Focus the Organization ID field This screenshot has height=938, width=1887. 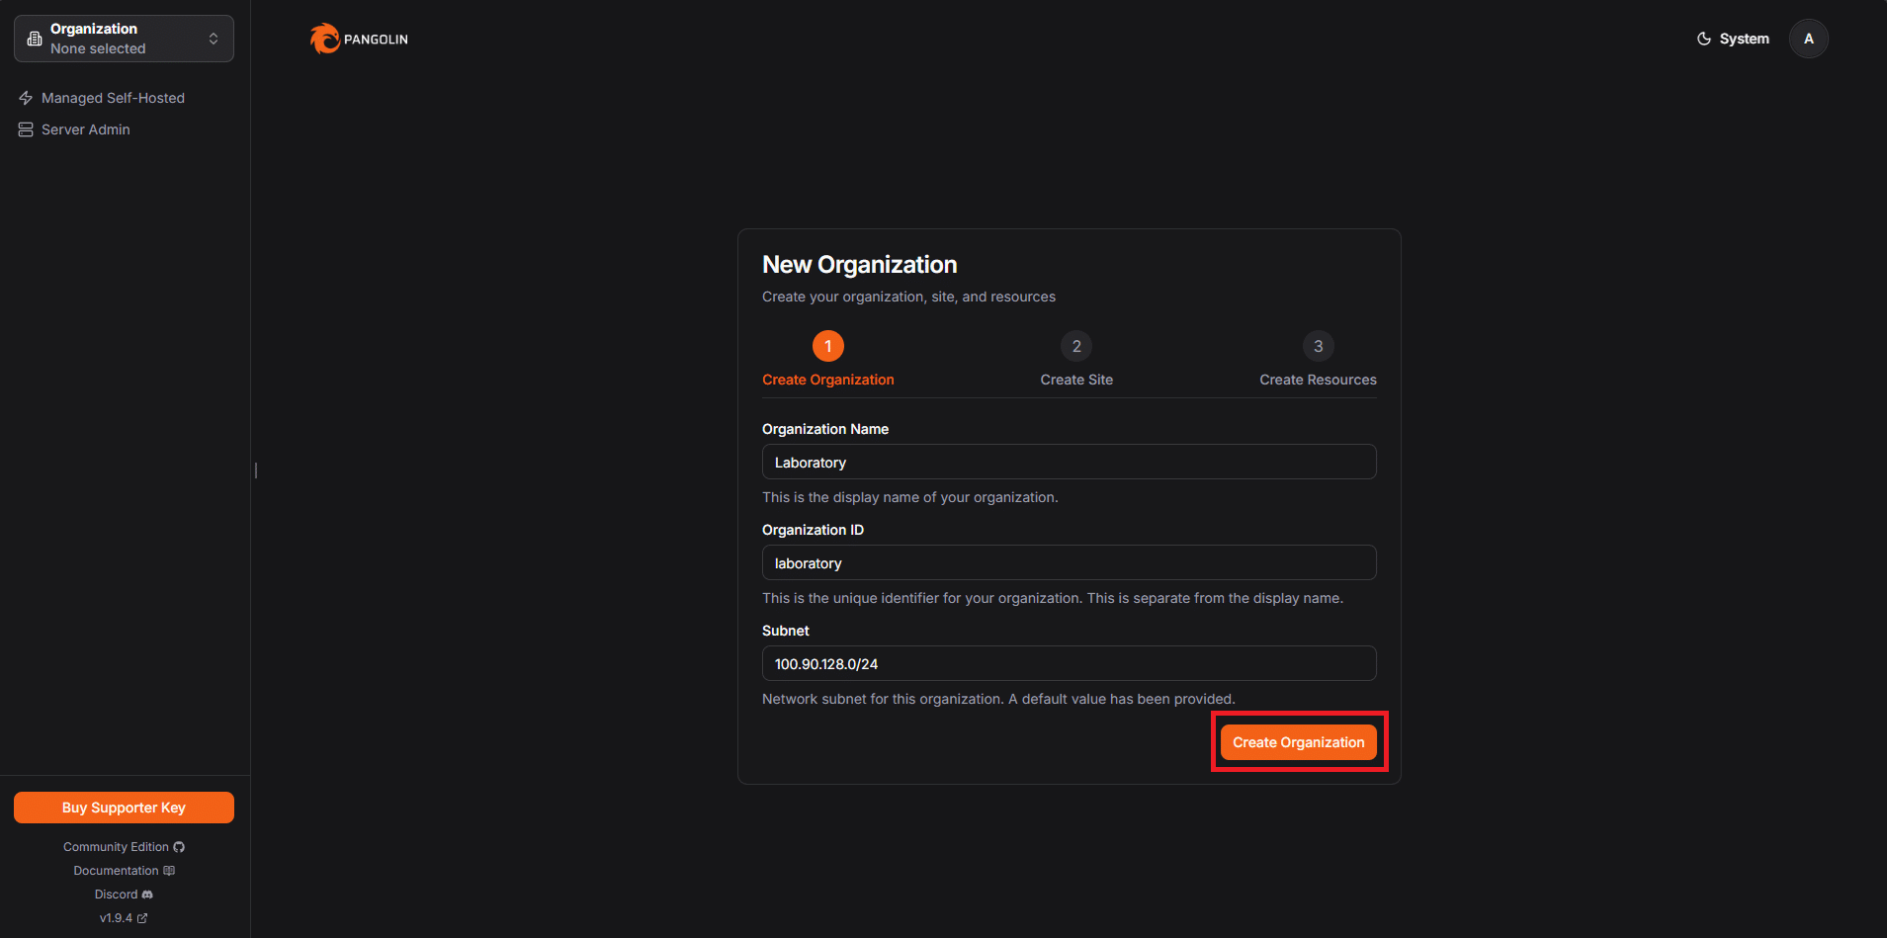(1069, 562)
